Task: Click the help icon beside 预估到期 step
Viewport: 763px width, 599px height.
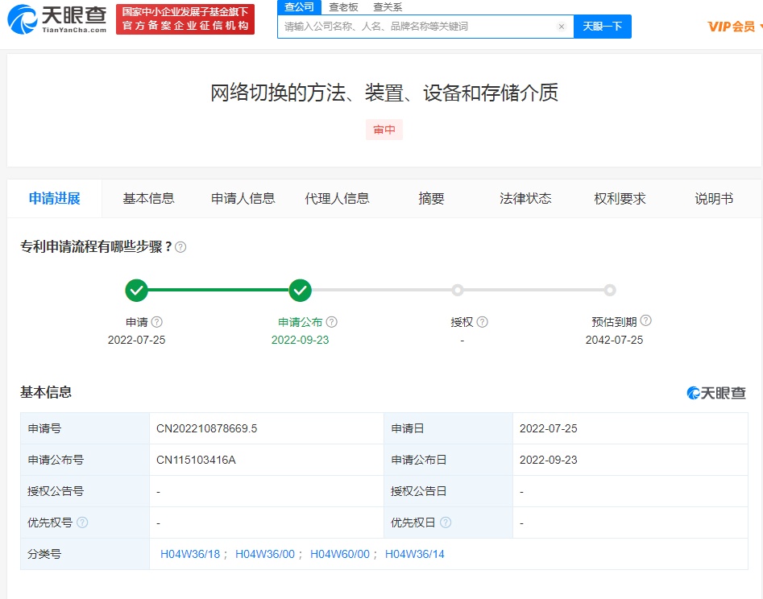Action: click(x=645, y=320)
